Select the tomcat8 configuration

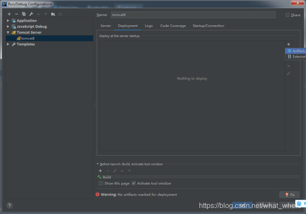click(x=50, y=38)
